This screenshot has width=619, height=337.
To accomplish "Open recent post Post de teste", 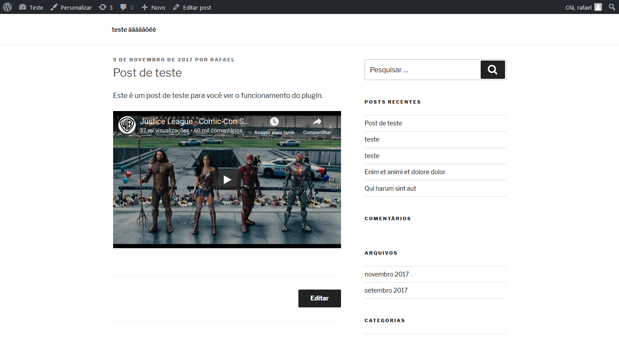I will click(383, 123).
